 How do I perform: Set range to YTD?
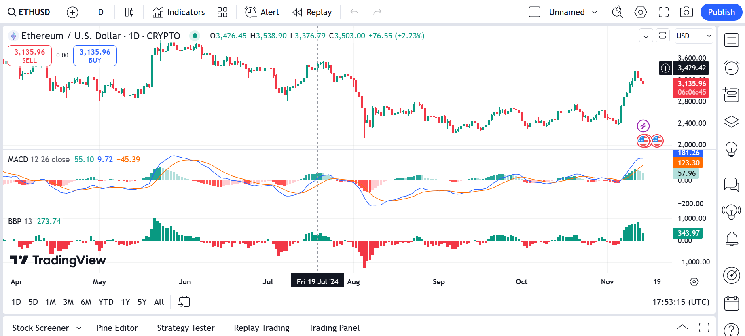tap(106, 302)
